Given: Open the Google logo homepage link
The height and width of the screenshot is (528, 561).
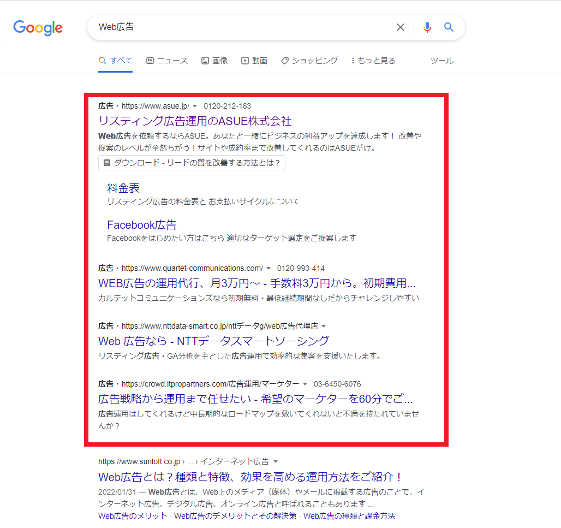Looking at the screenshot, I should tap(38, 27).
